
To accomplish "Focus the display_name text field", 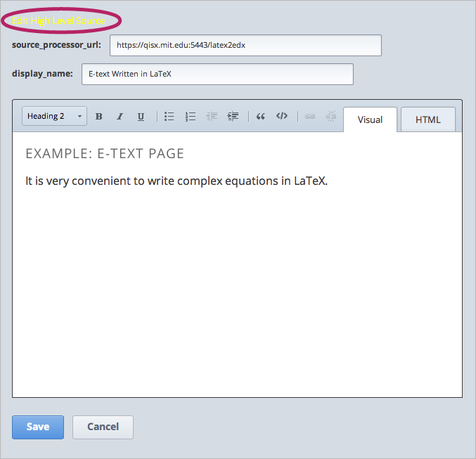I will pos(217,74).
